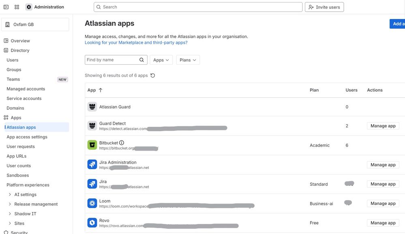Image resolution: width=405 pixels, height=234 pixels.
Task: Click the Free plan cell for Rovo
Action: (314, 223)
